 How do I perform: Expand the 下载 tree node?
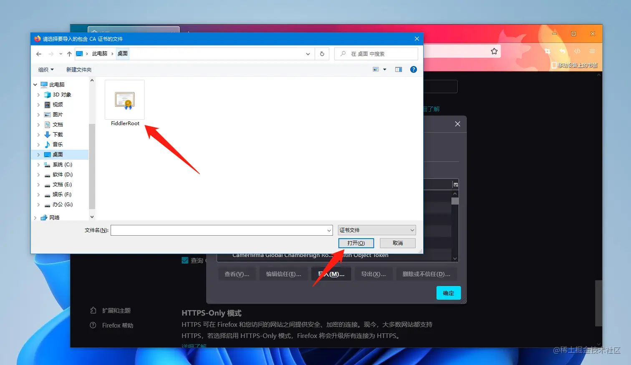[38, 135]
